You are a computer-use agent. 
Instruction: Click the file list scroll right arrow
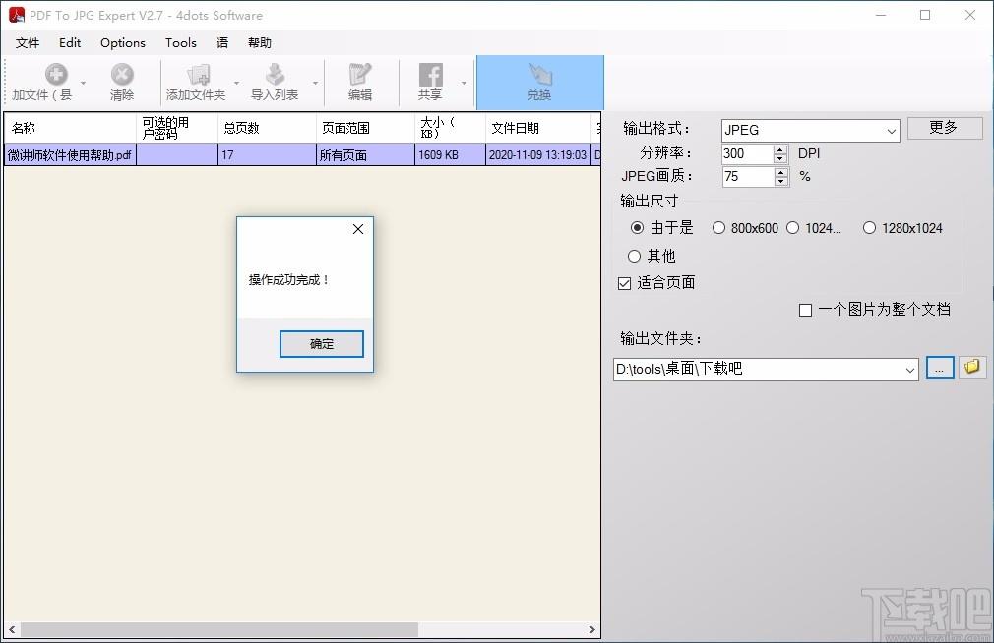coord(592,629)
